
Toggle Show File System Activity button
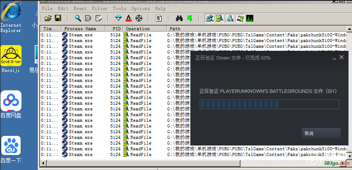tap(220, 18)
